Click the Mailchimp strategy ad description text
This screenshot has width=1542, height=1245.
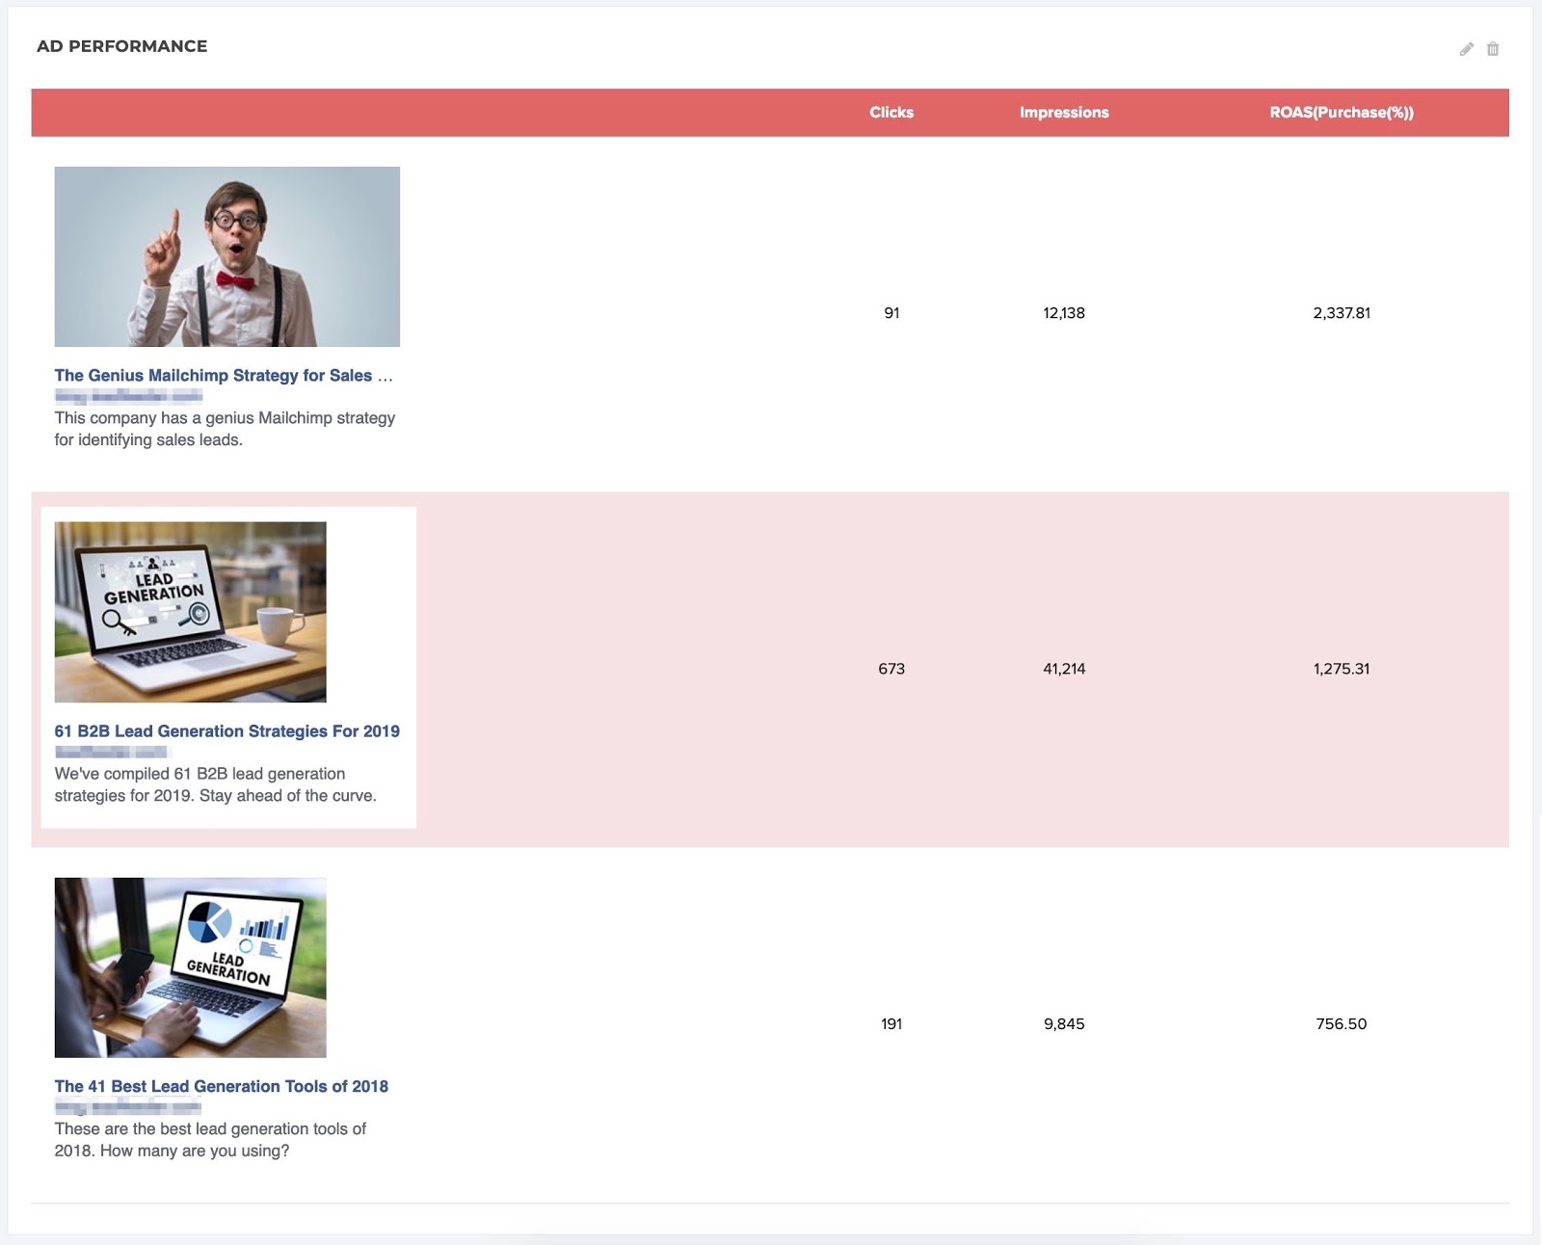coord(224,429)
